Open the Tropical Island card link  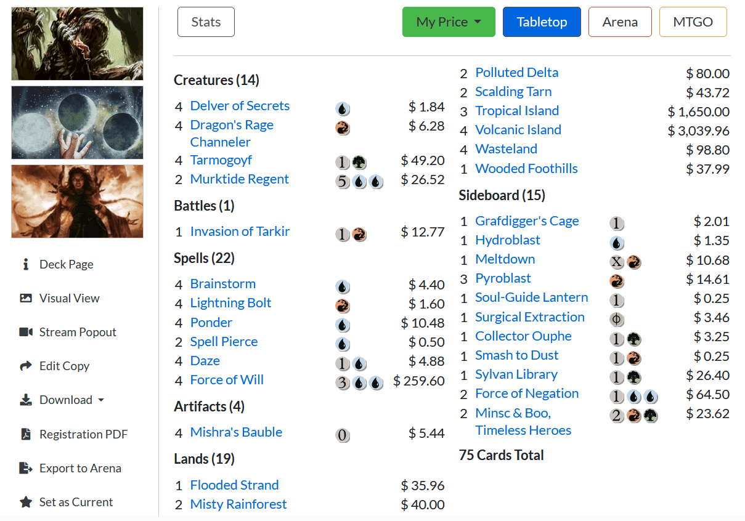pos(517,111)
